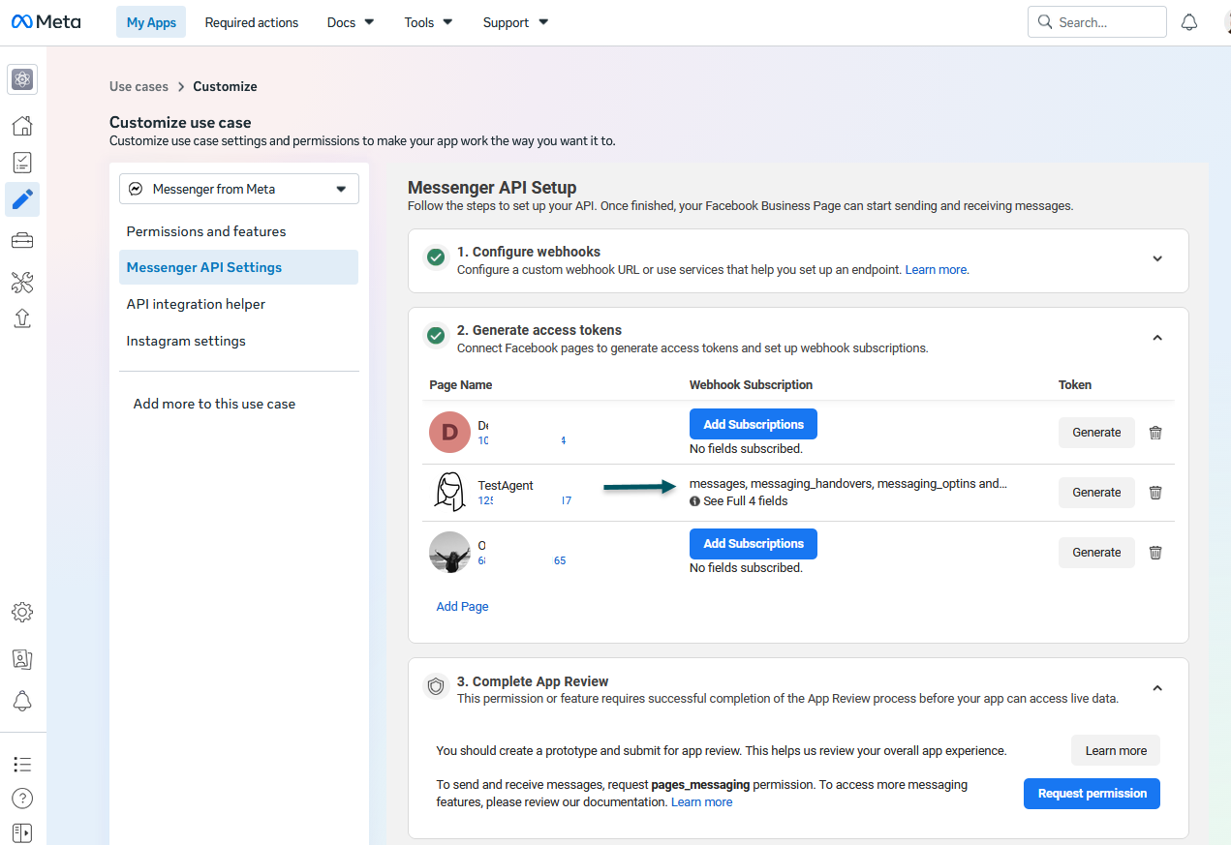Screen dimensions: 1231x845
Task: Open the wrench tools icon in sidebar
Action: 22,282
